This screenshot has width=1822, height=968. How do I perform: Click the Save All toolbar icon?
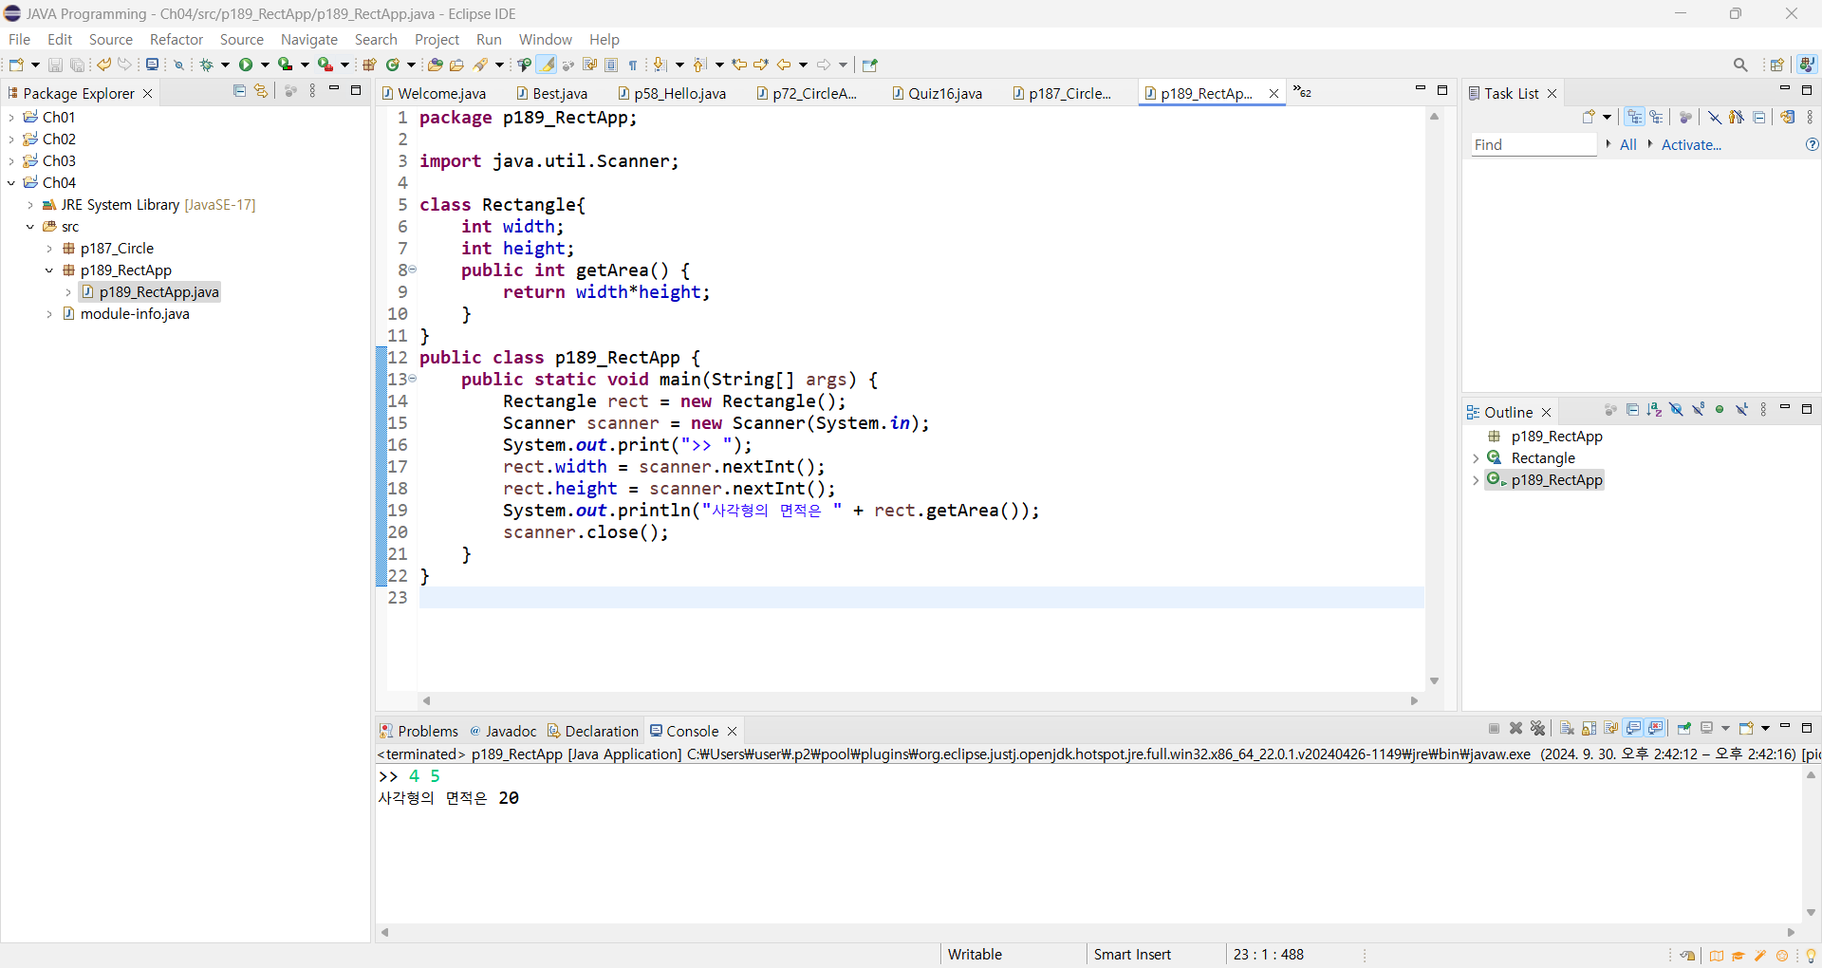click(77, 65)
